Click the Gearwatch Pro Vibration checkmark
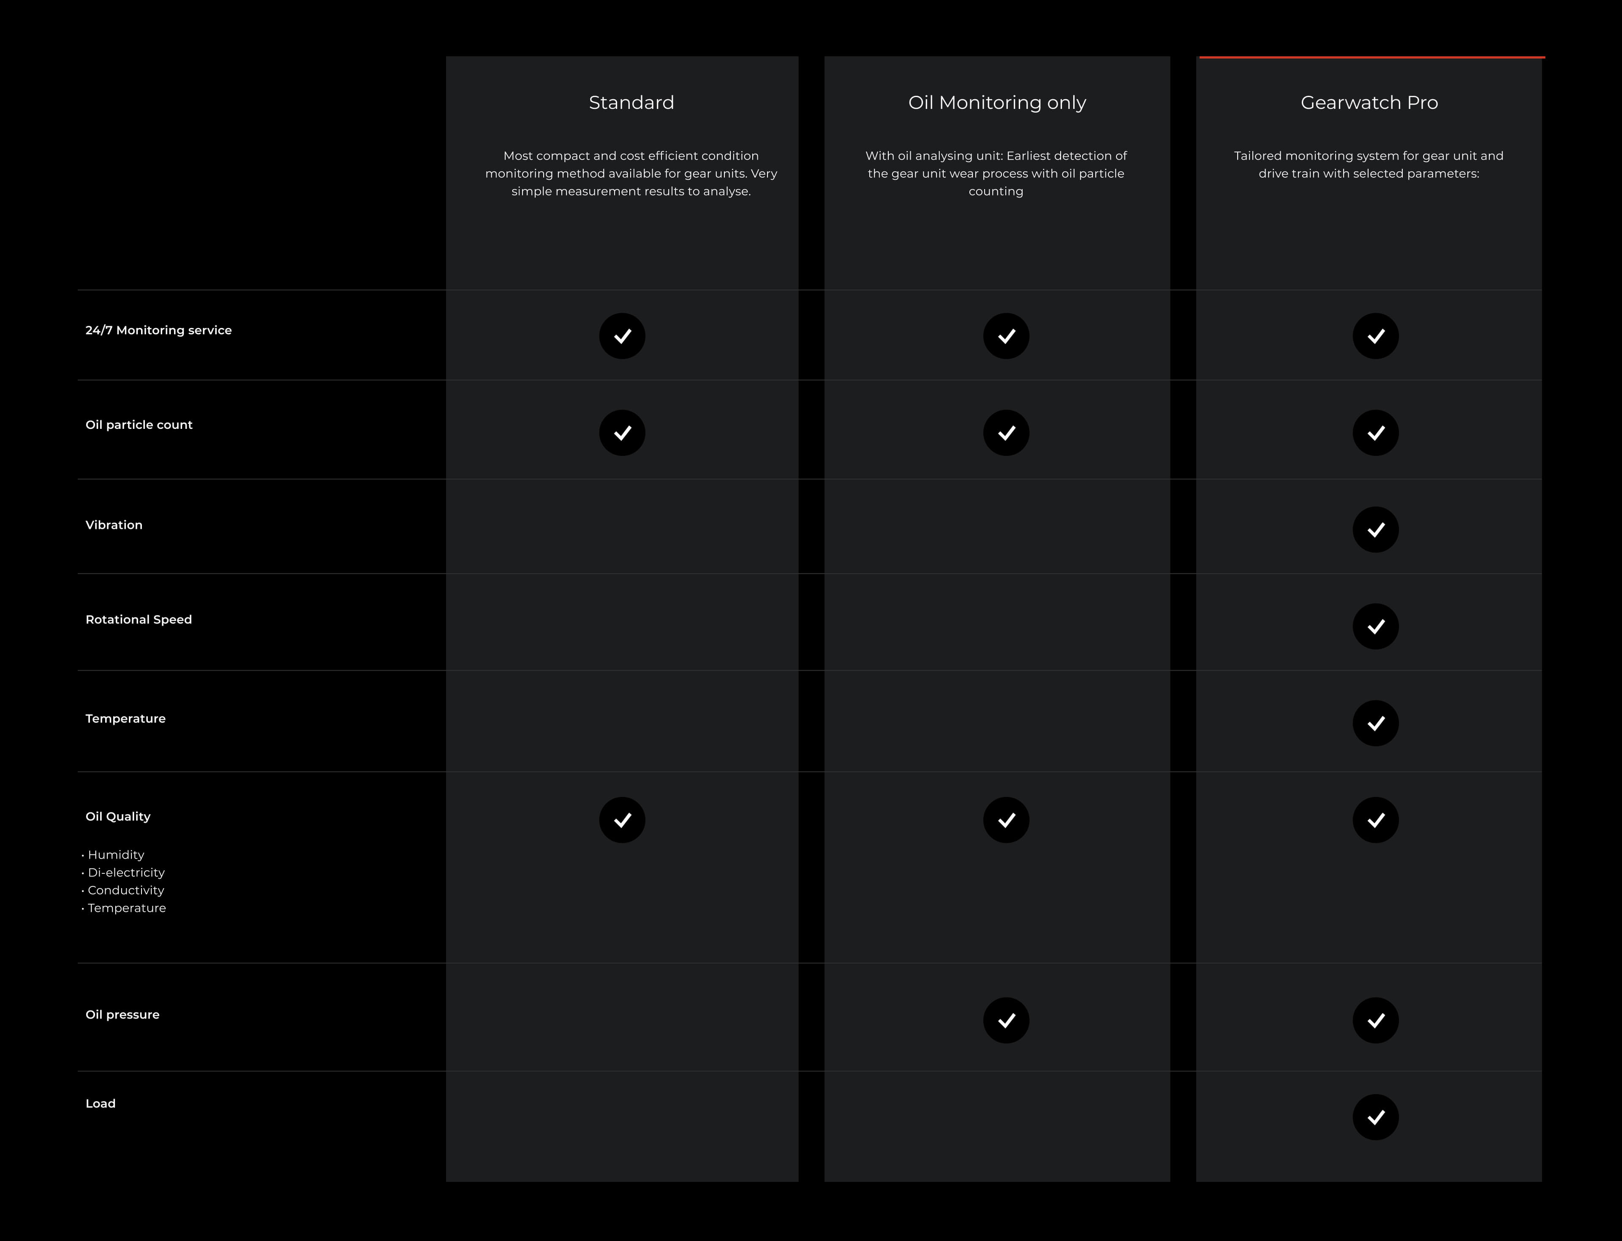1622x1241 pixels. coord(1376,530)
